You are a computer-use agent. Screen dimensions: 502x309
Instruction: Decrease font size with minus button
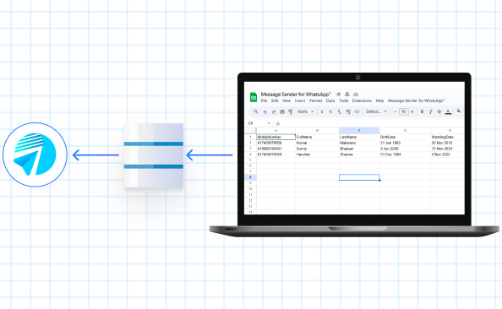point(395,111)
